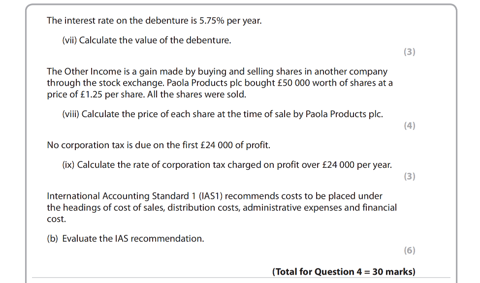Click question (vii) about the debenture value
Screen dimensions: 480x283
pyautogui.click(x=146, y=40)
